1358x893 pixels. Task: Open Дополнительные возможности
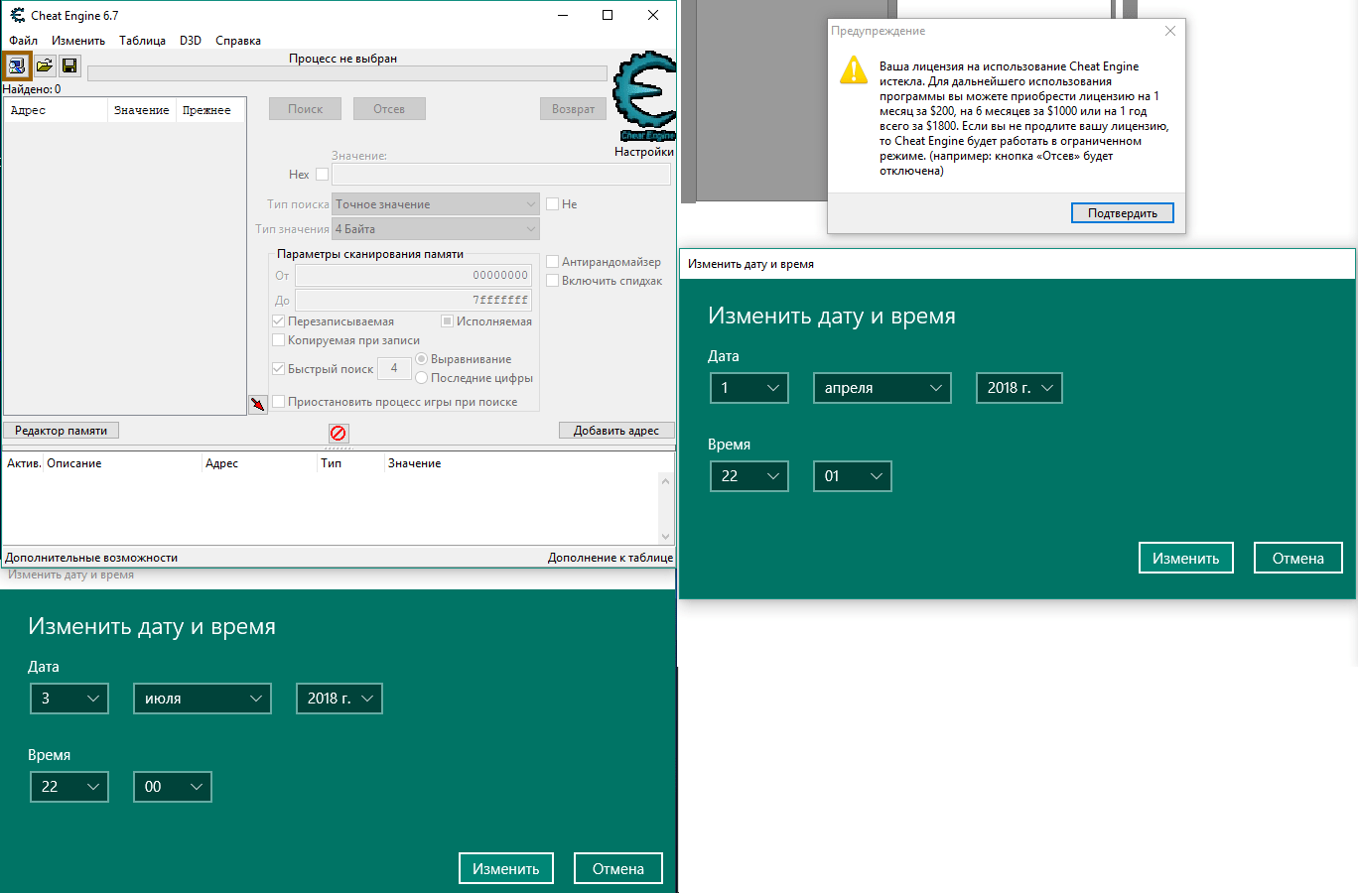pos(91,558)
